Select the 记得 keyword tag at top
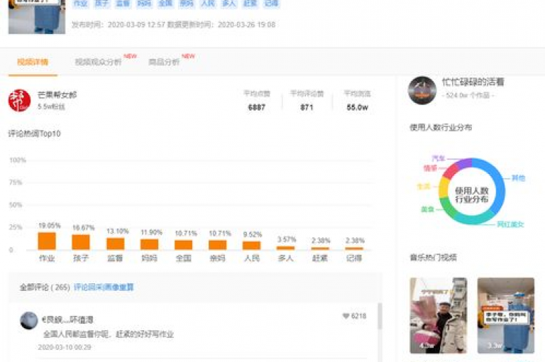The width and height of the screenshot is (545, 362). point(272,4)
